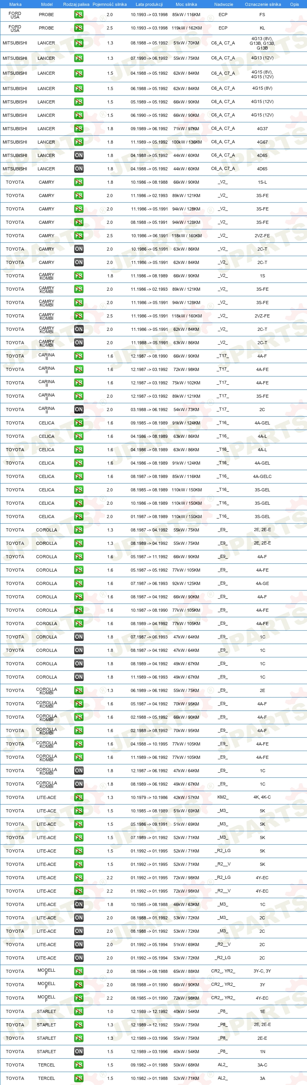Image resolution: width=307 pixels, height=1085 pixels.
Task: Click petrol icon in Carina II 75kW / 102KM row
Action: (79, 383)
